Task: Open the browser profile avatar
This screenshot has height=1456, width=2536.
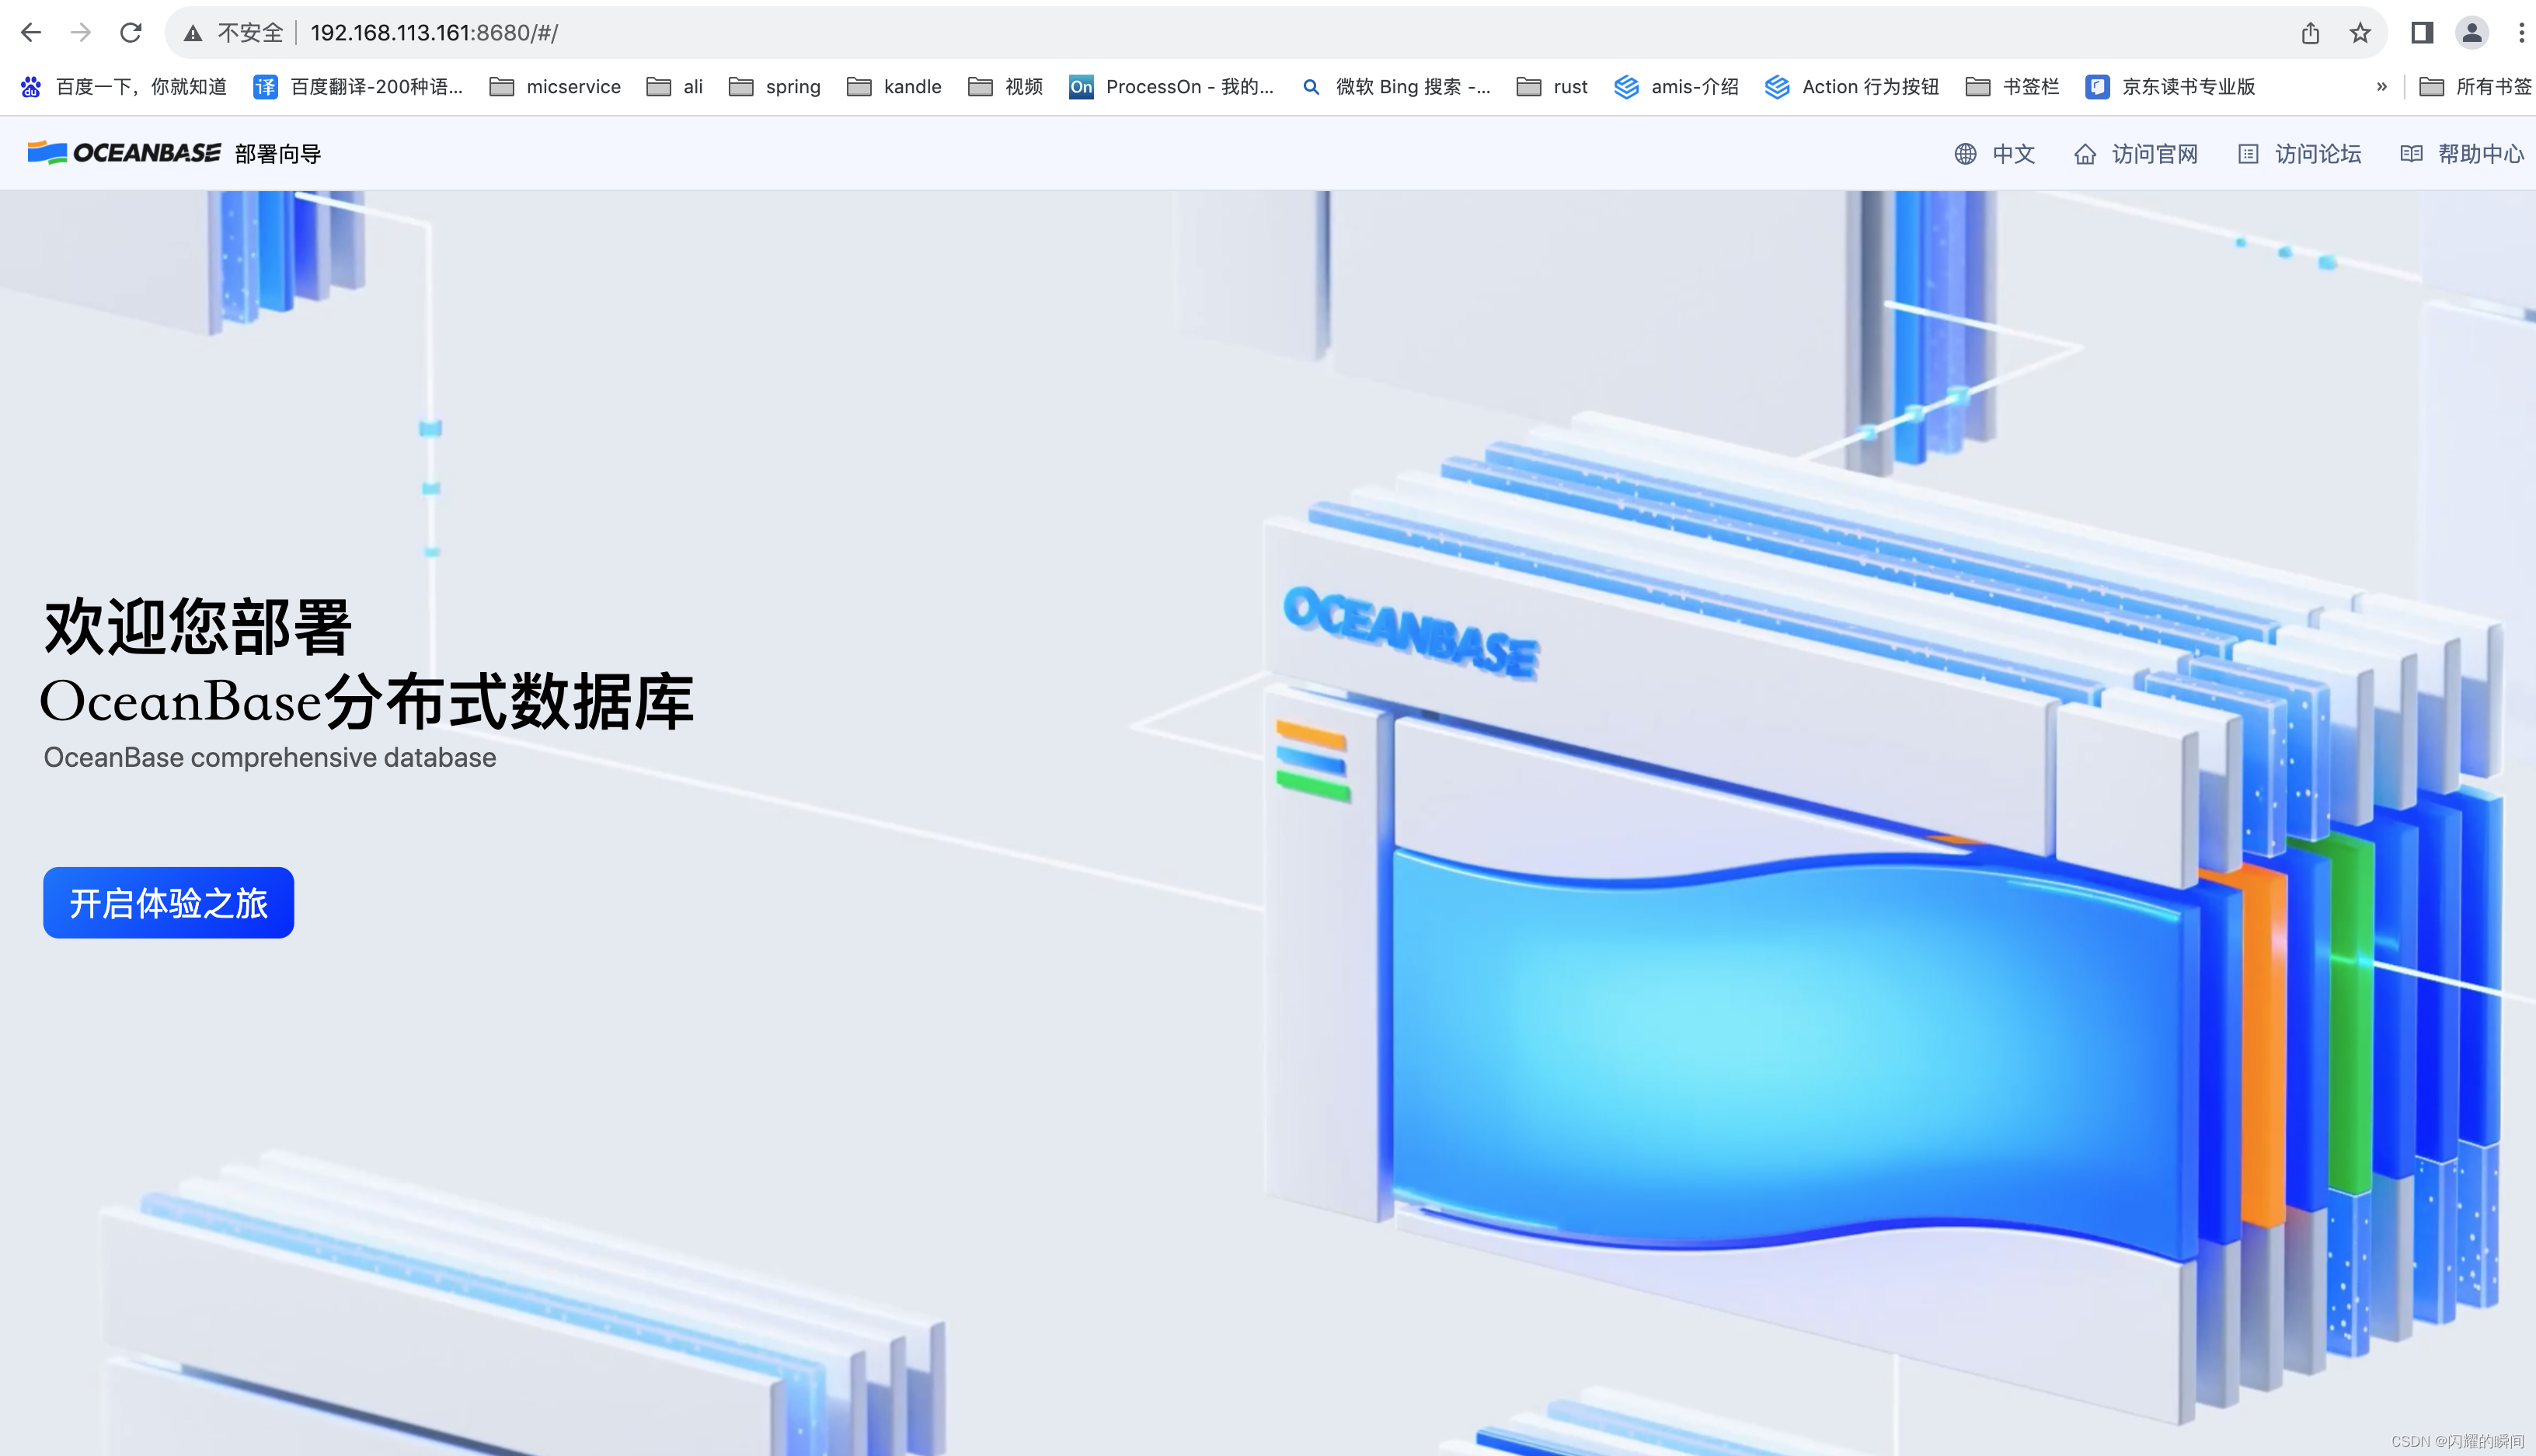Action: point(2472,33)
